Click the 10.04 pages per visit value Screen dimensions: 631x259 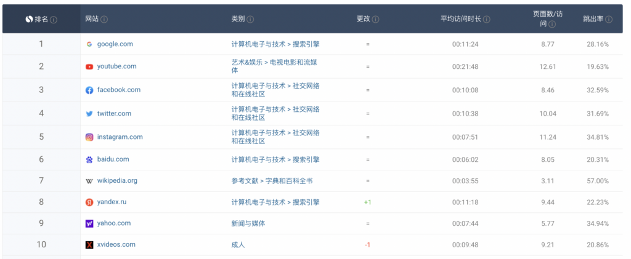point(548,114)
